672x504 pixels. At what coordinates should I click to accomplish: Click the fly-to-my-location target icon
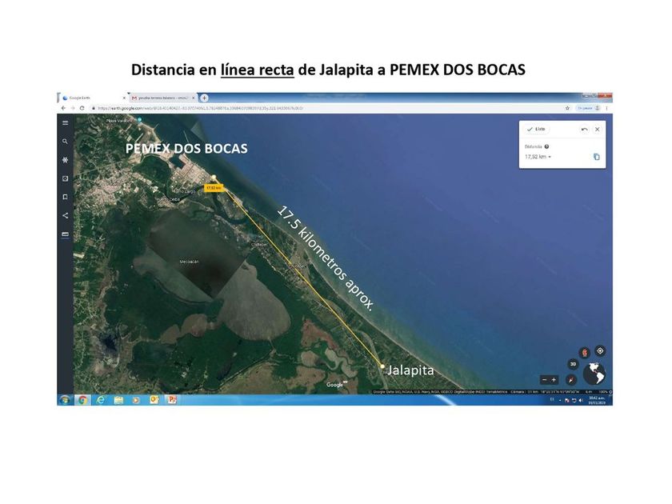coord(600,350)
